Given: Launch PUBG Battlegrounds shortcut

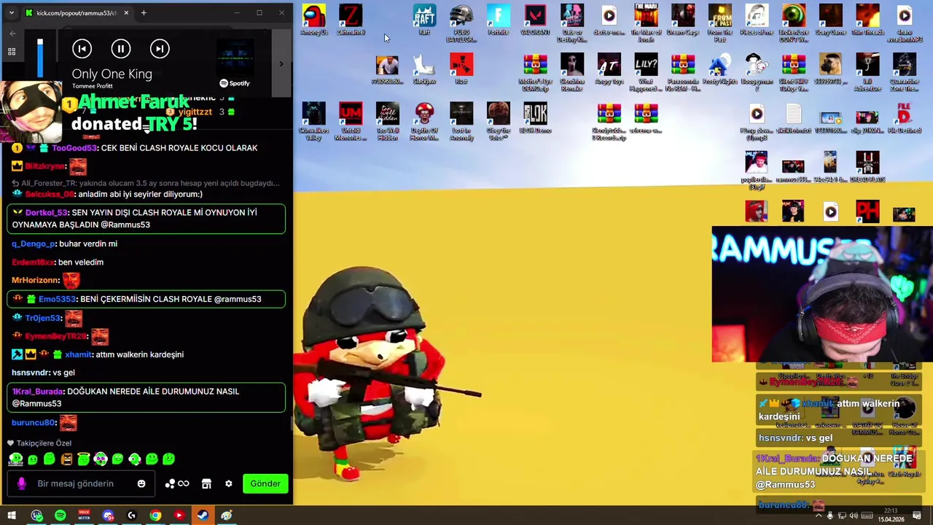Looking at the screenshot, I should click(461, 22).
